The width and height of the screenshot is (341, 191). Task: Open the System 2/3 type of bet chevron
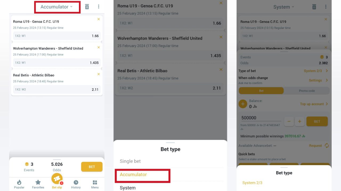click(x=327, y=71)
